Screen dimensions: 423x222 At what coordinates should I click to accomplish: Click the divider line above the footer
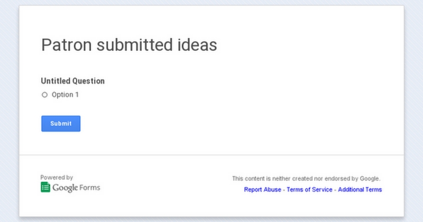(x=212, y=155)
